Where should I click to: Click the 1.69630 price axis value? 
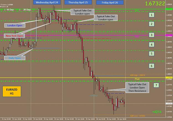click(169, 4)
